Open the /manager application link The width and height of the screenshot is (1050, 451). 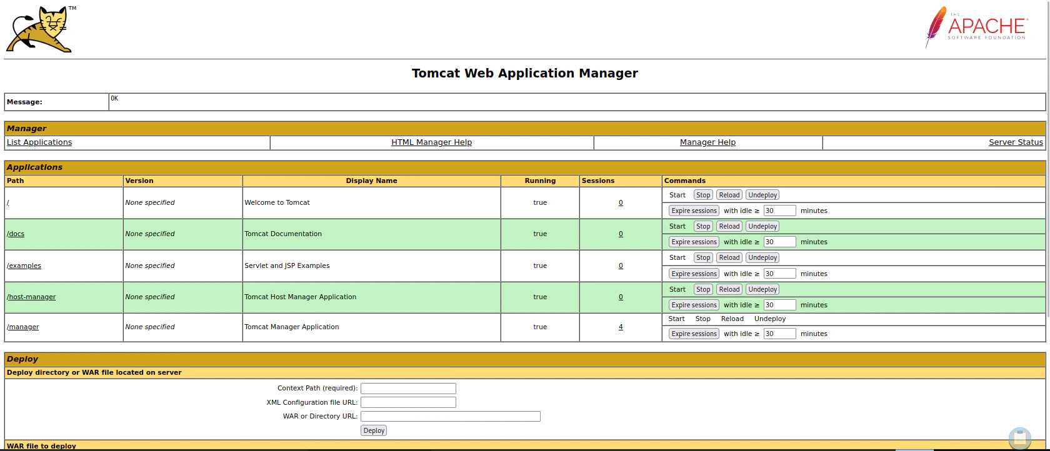[23, 327]
